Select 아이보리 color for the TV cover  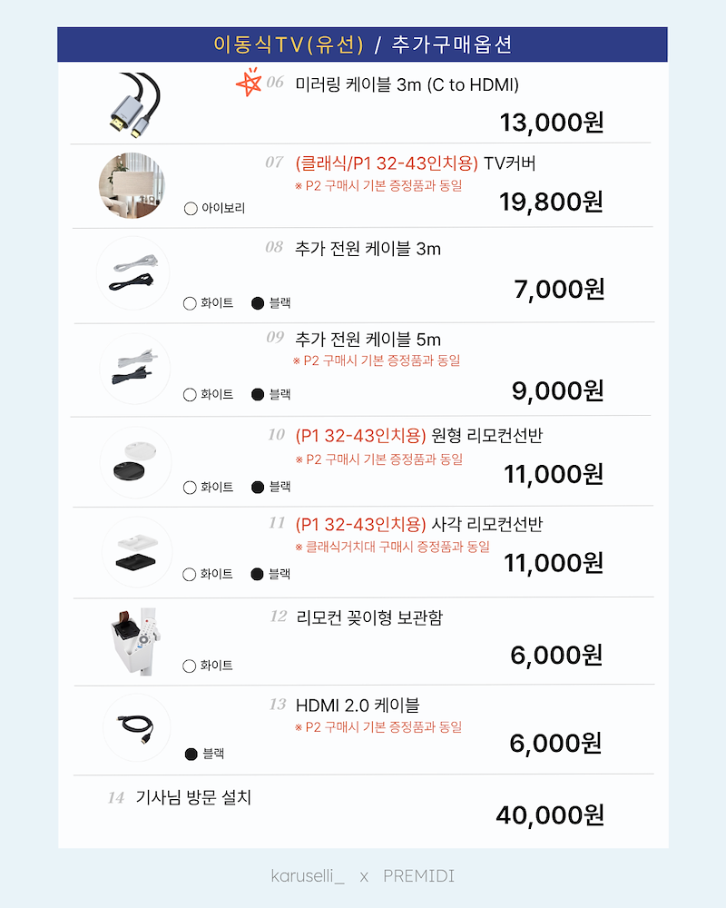pyautogui.click(x=190, y=208)
